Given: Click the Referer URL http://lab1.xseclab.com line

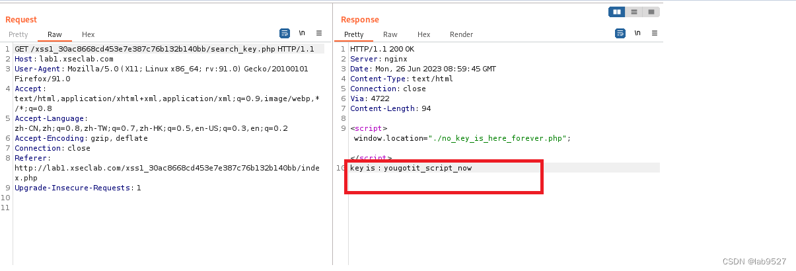Looking at the screenshot, I should [167, 168].
